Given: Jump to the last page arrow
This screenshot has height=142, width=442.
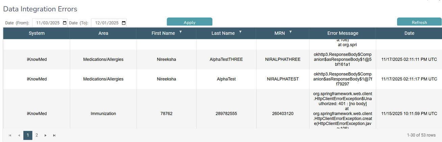Looking at the screenshot, I should (x=54, y=135).
